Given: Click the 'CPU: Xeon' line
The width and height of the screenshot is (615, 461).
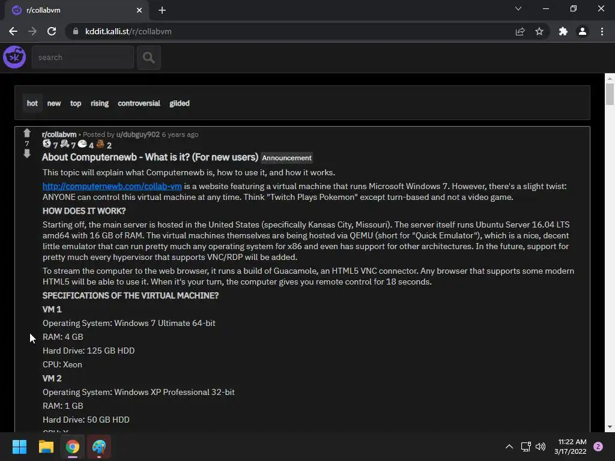Looking at the screenshot, I should [62, 364].
